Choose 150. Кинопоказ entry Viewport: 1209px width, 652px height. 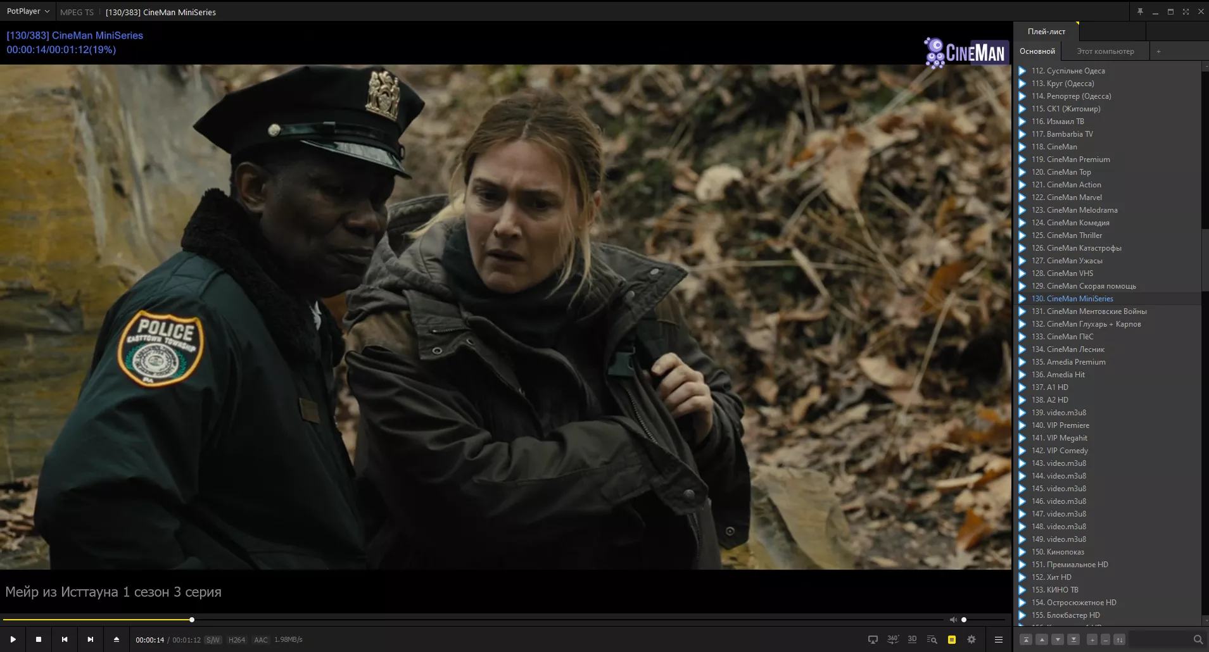pyautogui.click(x=1107, y=552)
